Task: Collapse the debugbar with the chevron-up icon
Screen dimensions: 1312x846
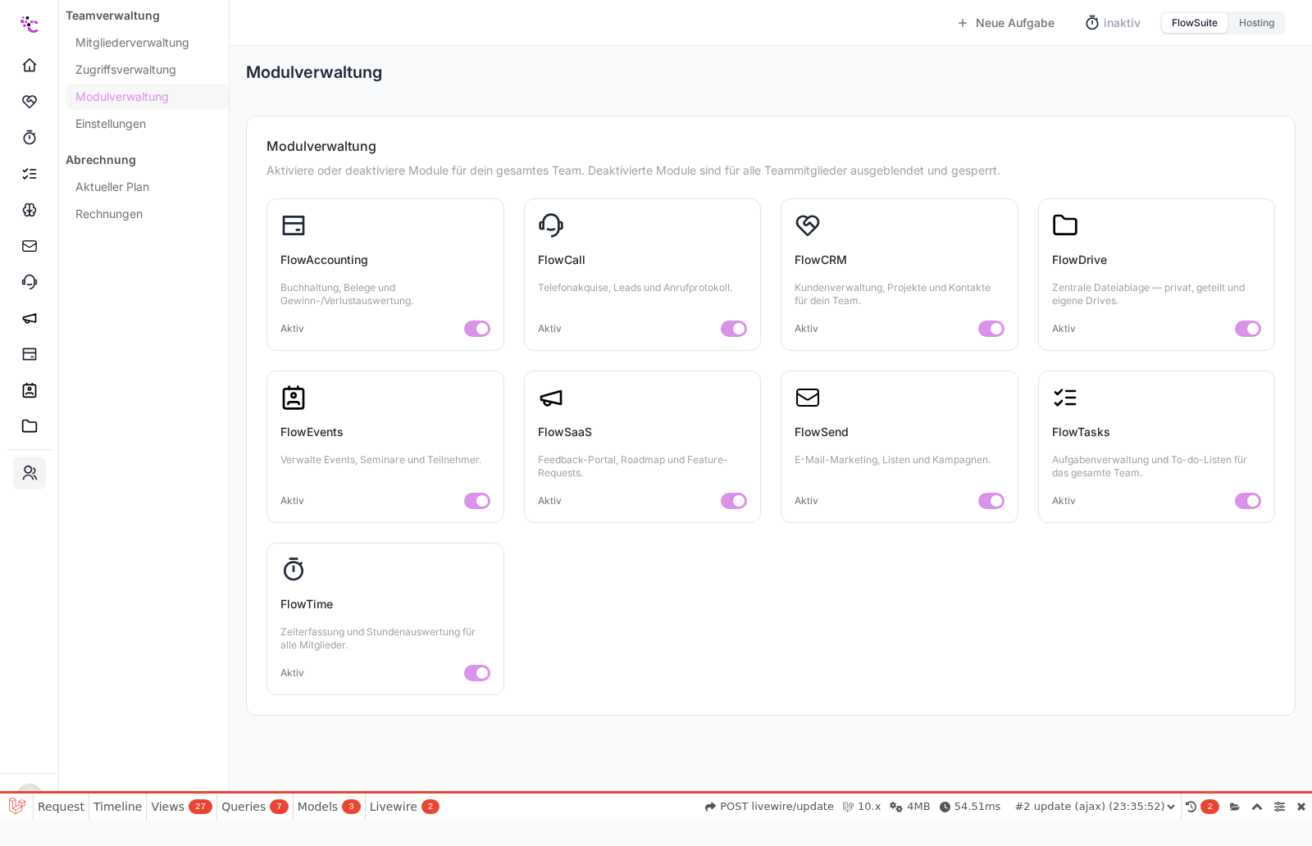Action: tap(1257, 807)
